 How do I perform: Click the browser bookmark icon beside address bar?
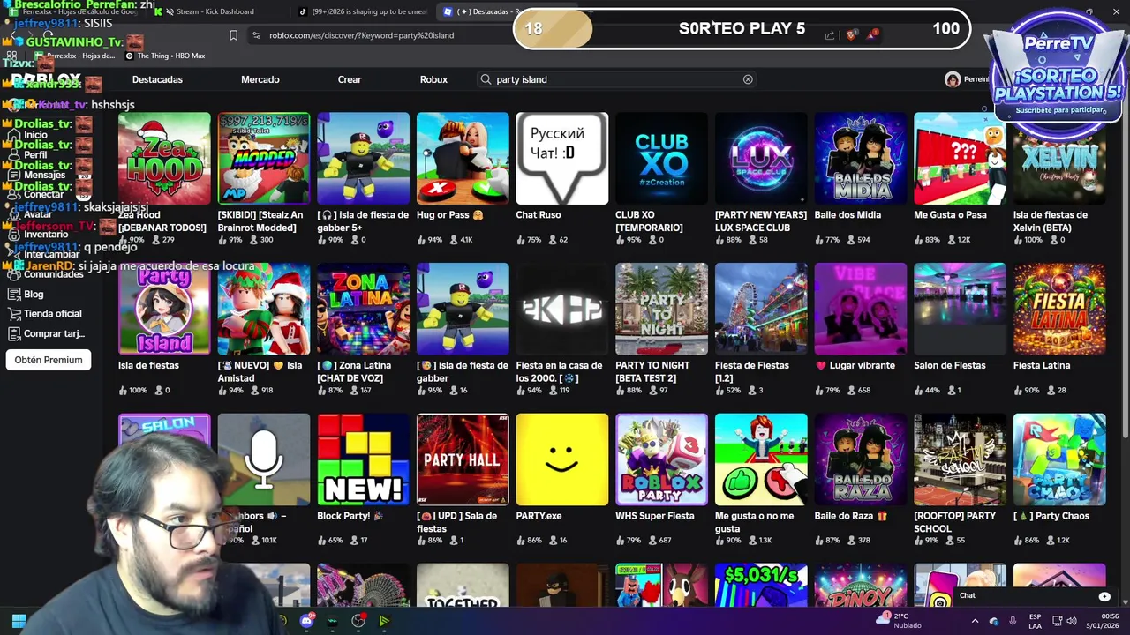pos(233,35)
